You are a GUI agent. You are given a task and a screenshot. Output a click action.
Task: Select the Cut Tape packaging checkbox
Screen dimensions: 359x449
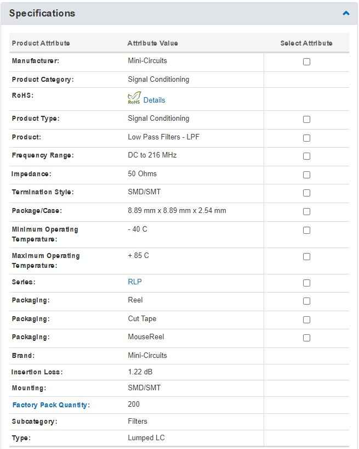coord(306,320)
